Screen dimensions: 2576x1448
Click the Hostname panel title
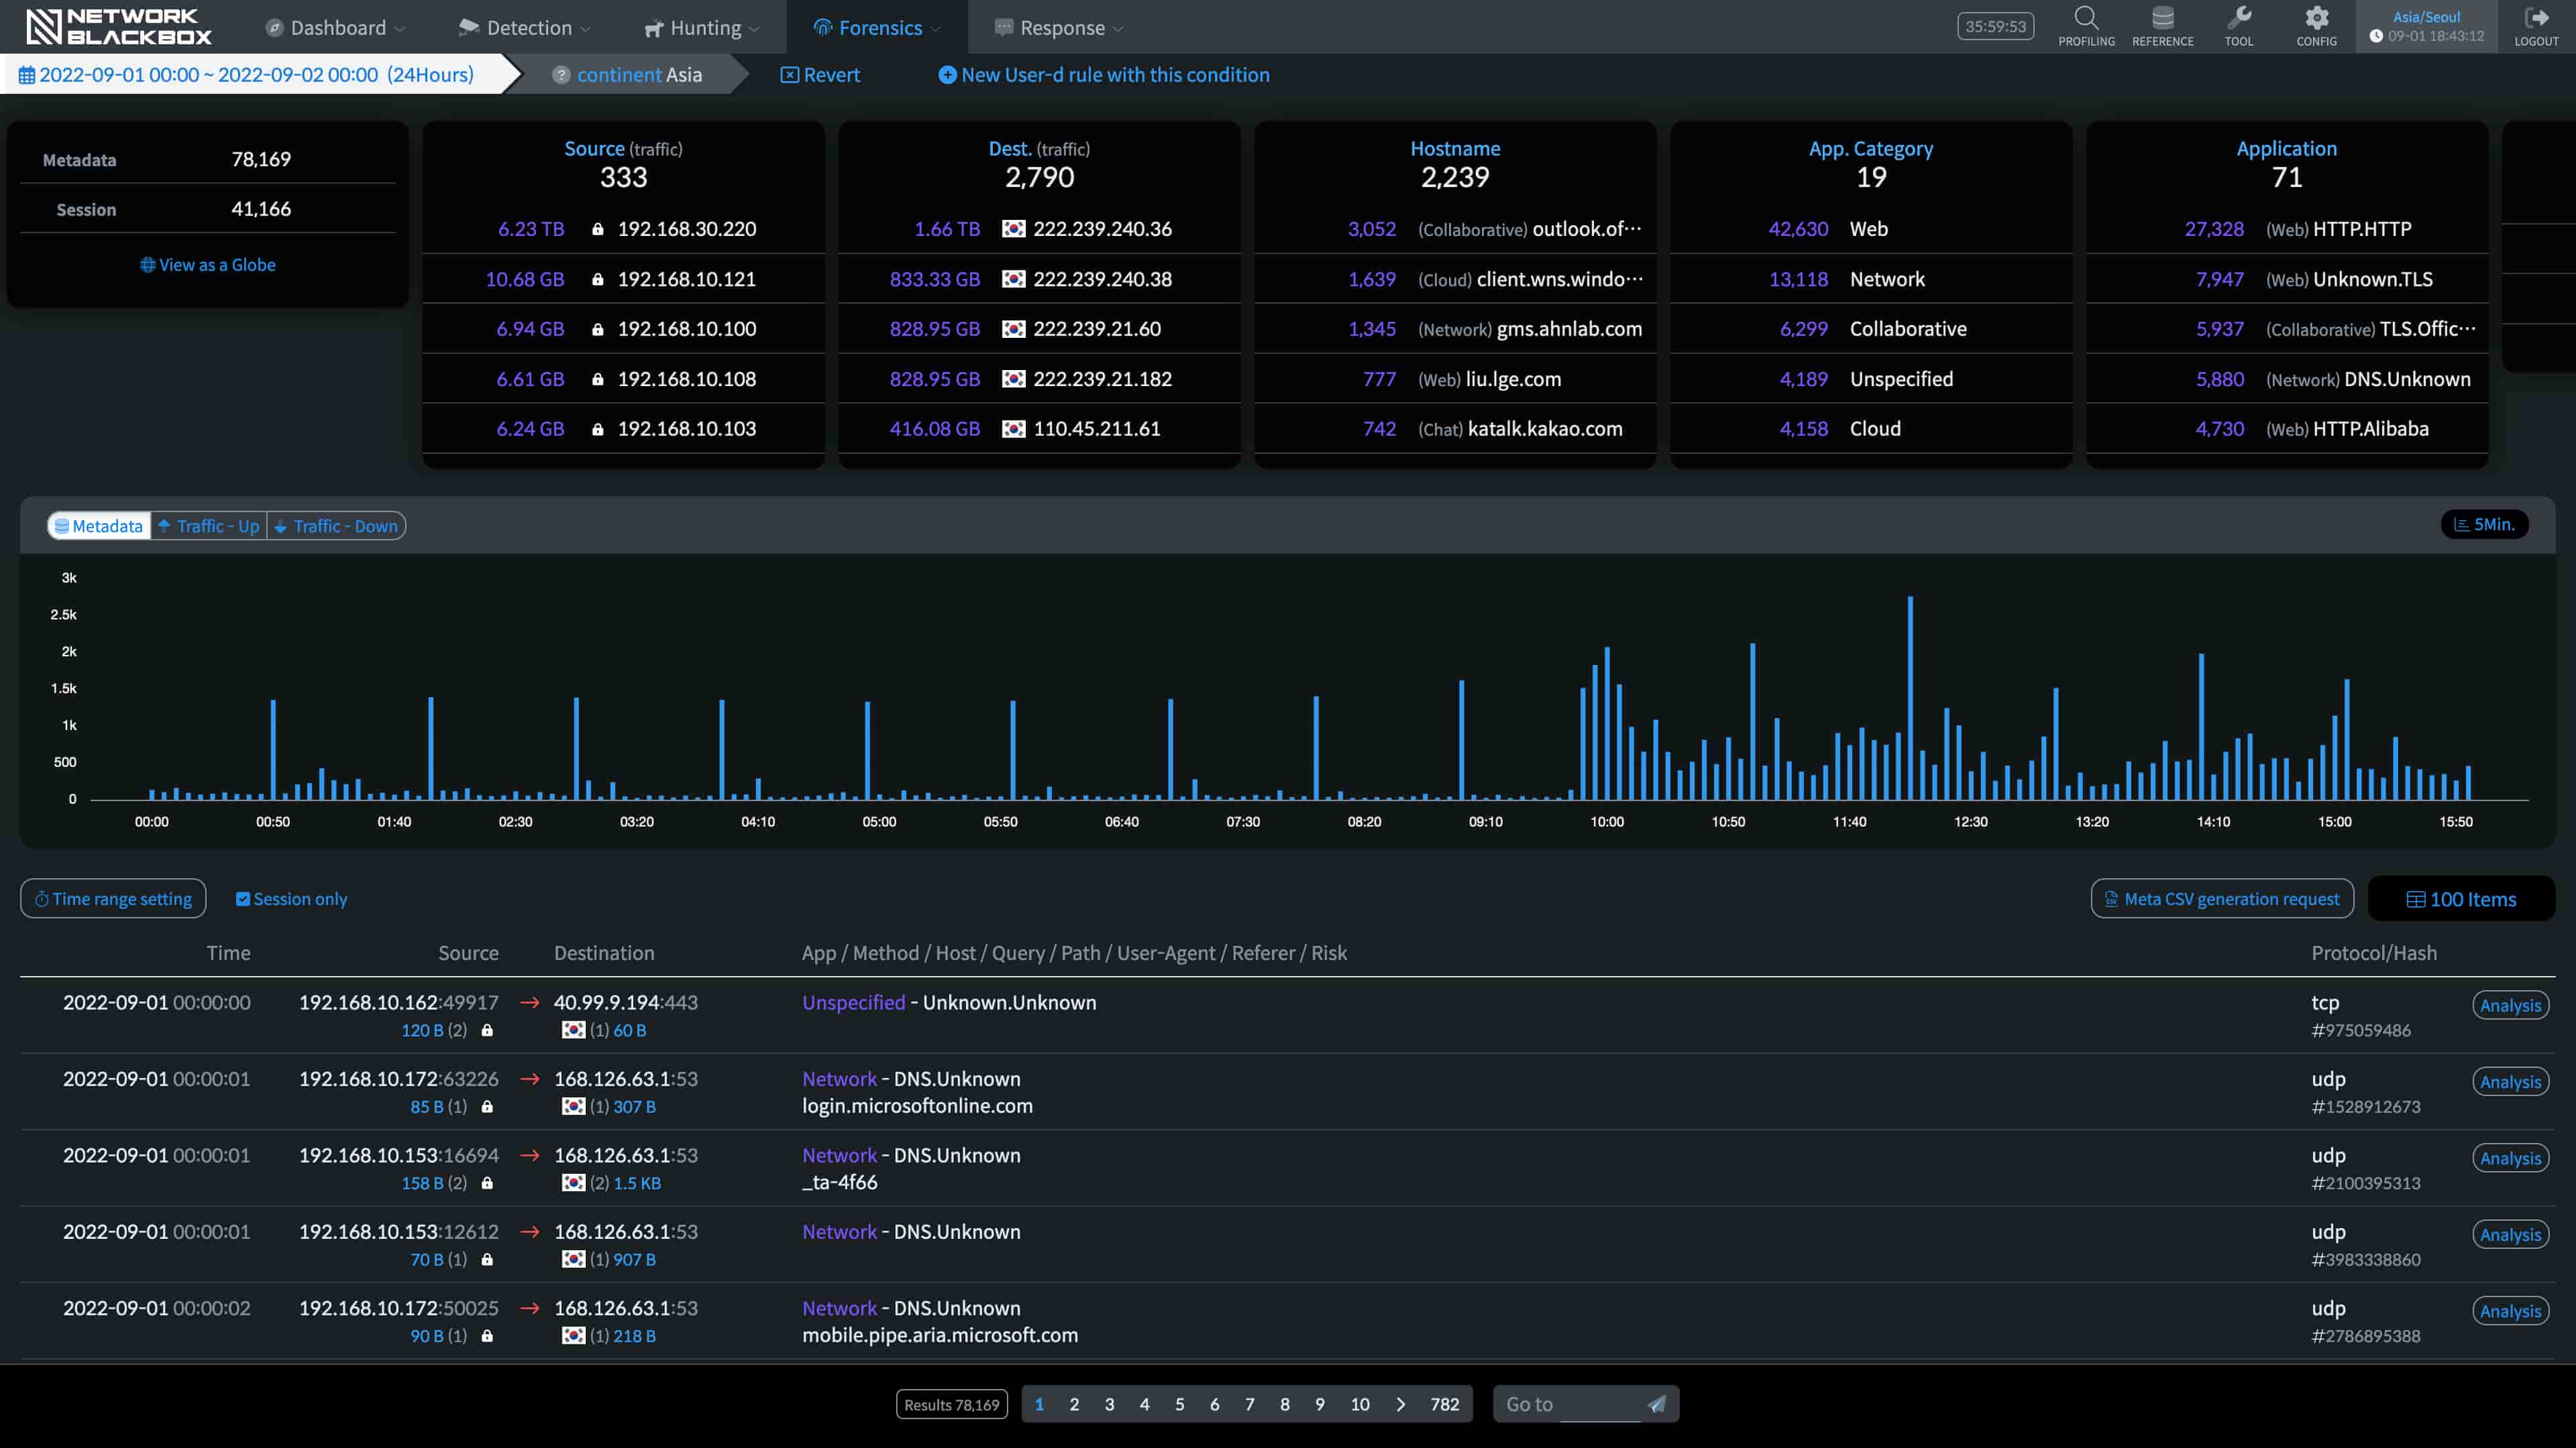tap(1455, 149)
